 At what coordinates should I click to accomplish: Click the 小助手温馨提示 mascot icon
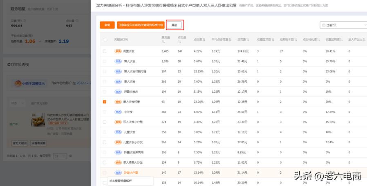pyautogui.click(x=18, y=83)
